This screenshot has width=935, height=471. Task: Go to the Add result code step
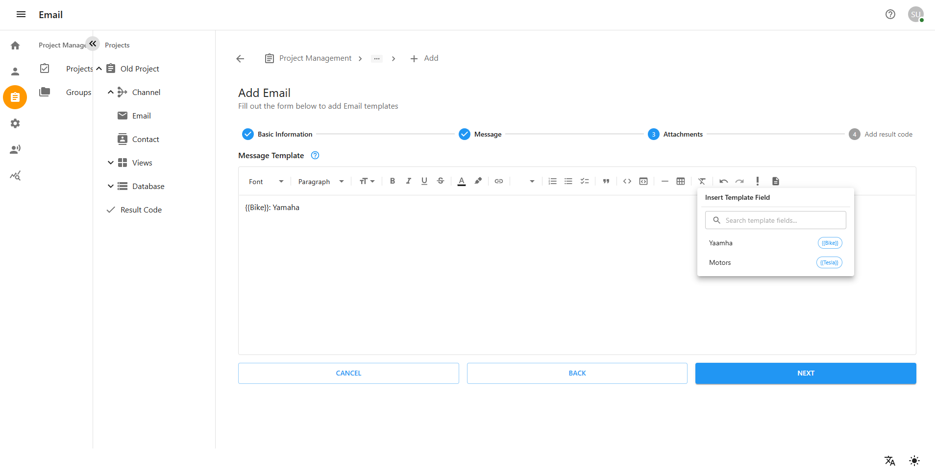[x=881, y=134]
